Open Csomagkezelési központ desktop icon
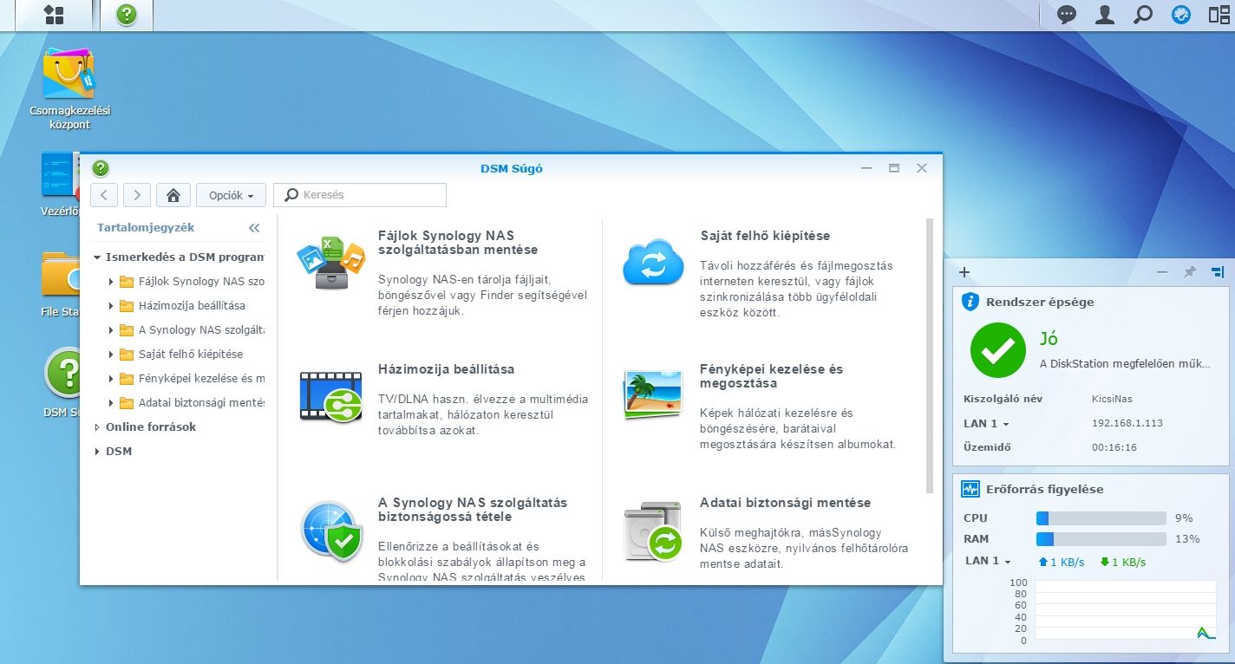Viewport: 1235px width, 664px height. (69, 87)
